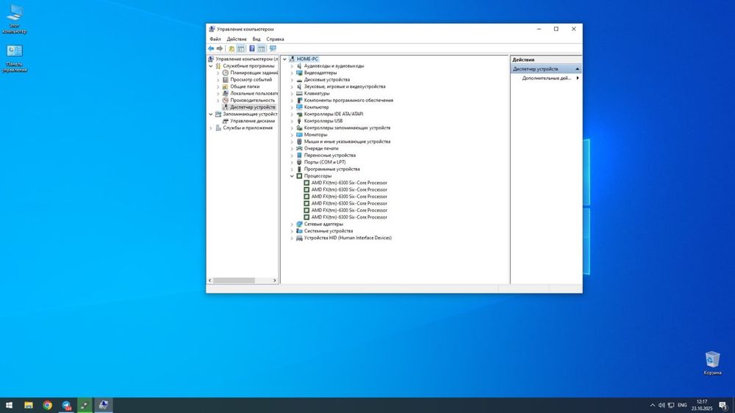The image size is (735, 413).
Task: Click the Forward arrow in the toolbar
Action: point(219,48)
